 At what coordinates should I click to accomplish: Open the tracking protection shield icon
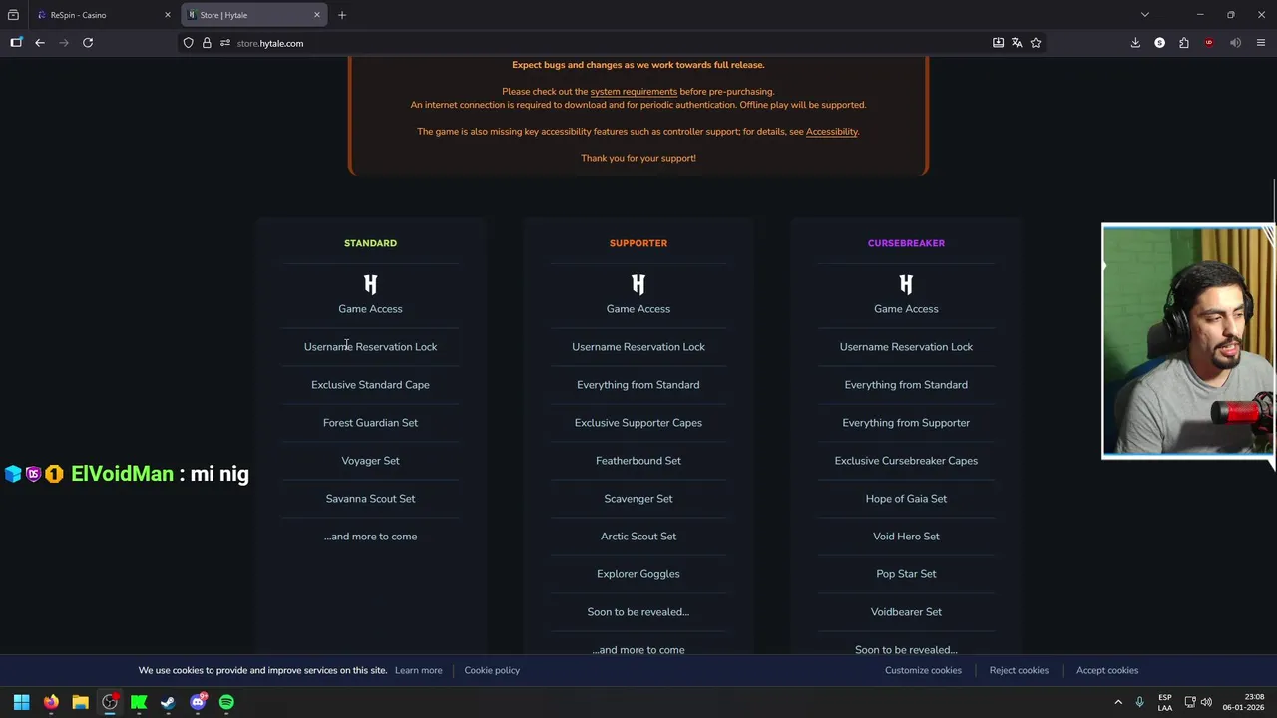(188, 43)
